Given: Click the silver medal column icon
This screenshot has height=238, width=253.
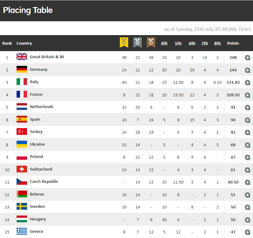Looking at the screenshot, I should 138,42.
